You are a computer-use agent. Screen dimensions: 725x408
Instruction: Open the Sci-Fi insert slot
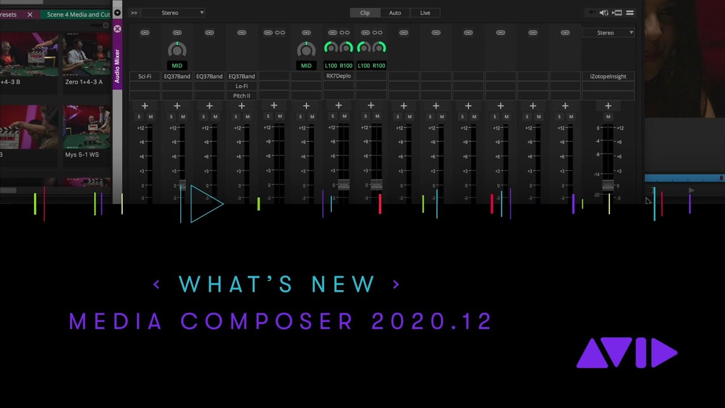tap(144, 76)
